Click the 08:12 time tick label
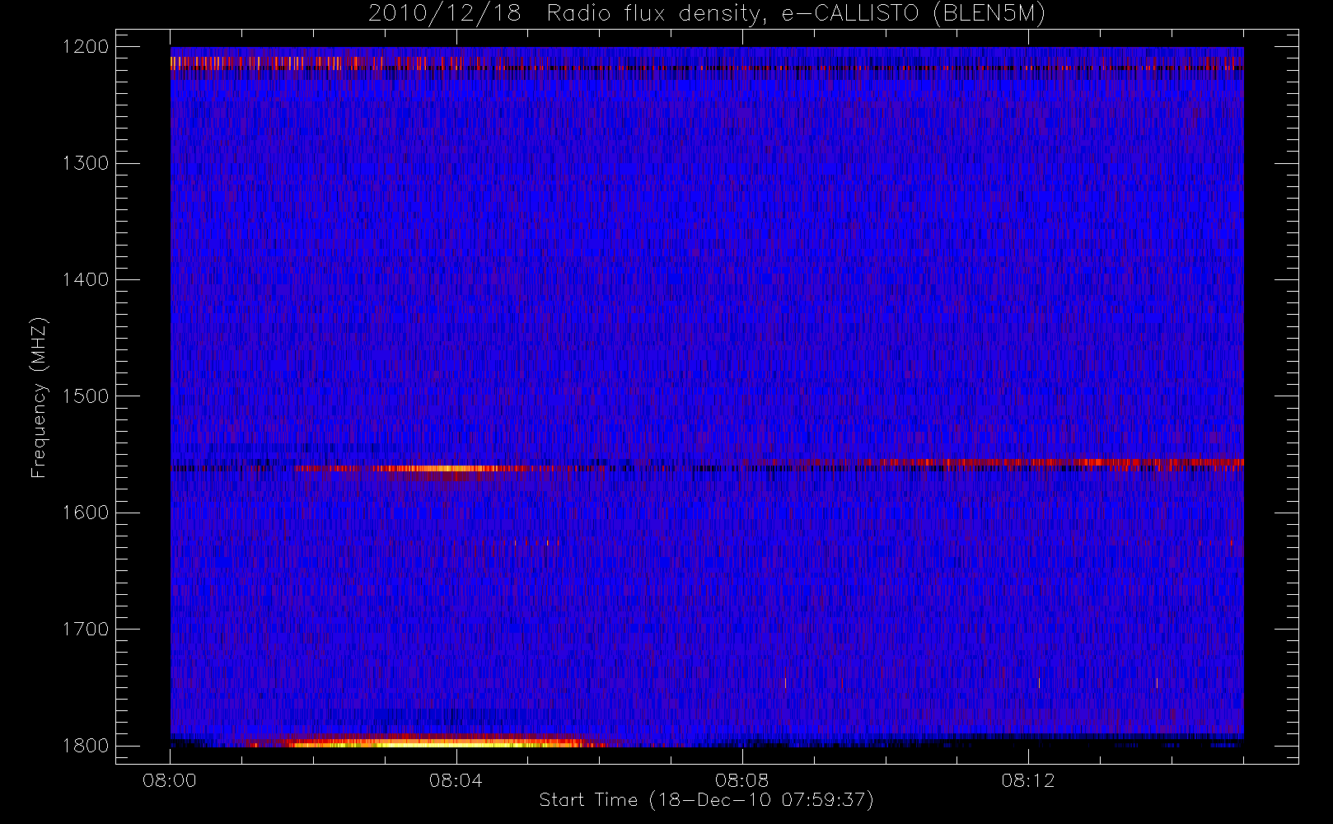1333x824 pixels. click(1028, 780)
